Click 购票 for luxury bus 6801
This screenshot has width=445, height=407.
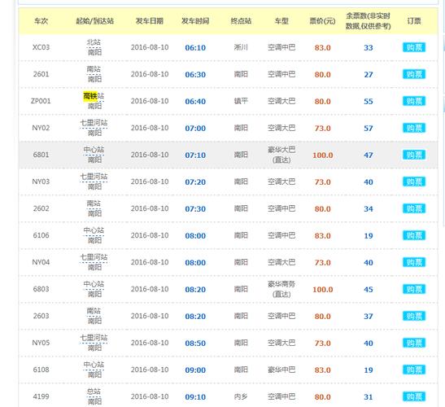pos(414,155)
